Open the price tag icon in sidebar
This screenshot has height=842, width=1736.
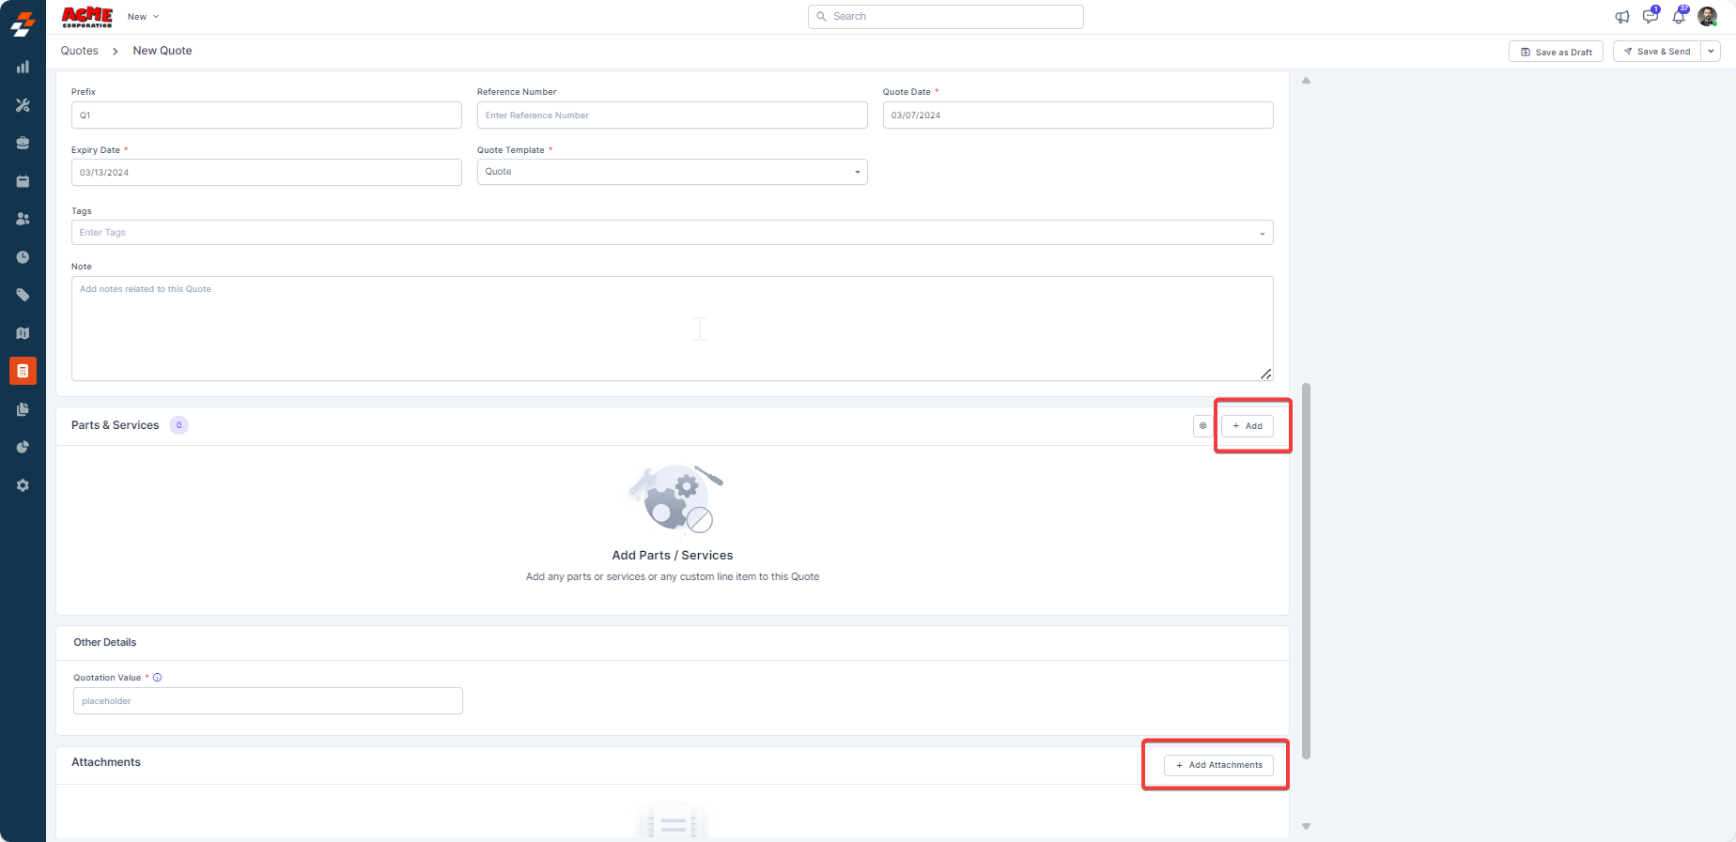click(23, 295)
